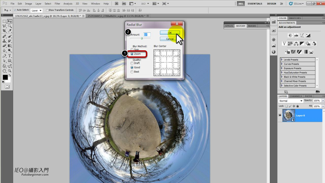Click the Blur Center preview box

click(167, 63)
